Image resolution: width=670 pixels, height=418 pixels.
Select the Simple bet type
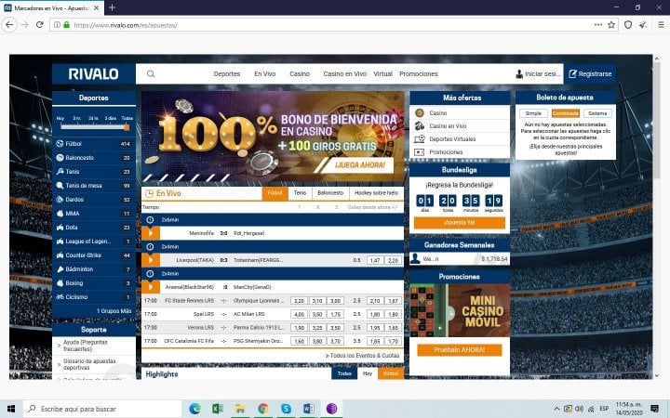tap(533, 113)
